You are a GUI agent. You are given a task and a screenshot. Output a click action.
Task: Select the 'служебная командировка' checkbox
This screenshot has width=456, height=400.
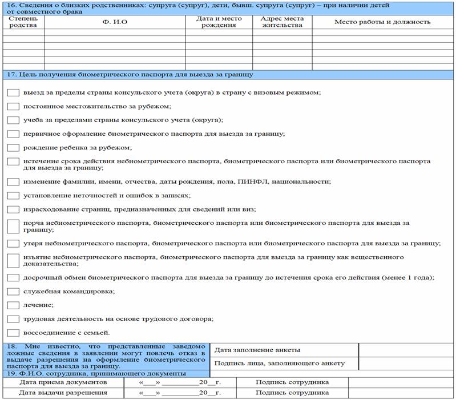13,292
